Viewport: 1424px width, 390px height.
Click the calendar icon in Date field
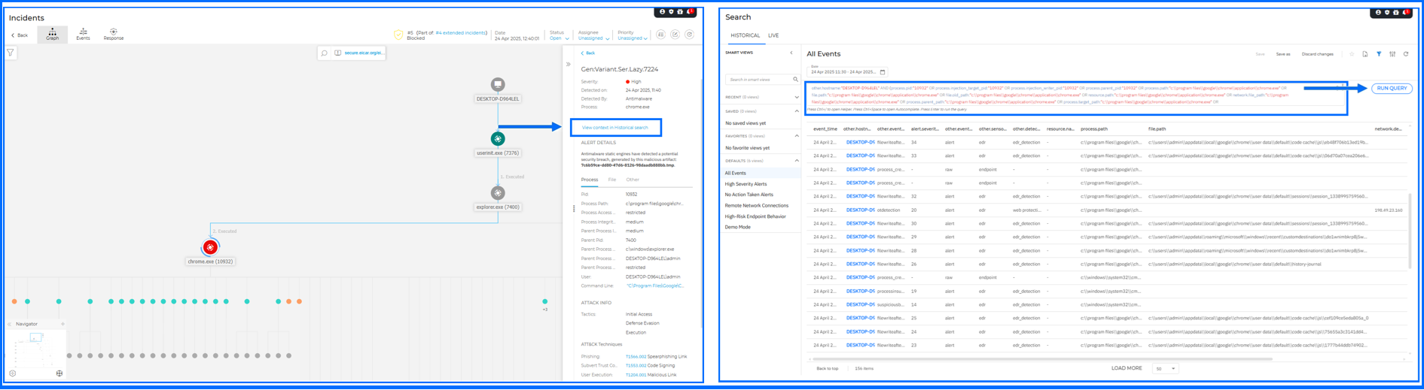pyautogui.click(x=883, y=72)
